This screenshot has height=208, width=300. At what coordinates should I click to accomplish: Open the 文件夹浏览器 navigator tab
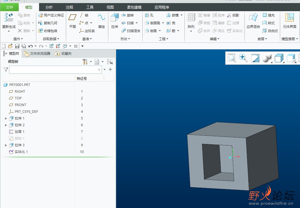point(37,54)
